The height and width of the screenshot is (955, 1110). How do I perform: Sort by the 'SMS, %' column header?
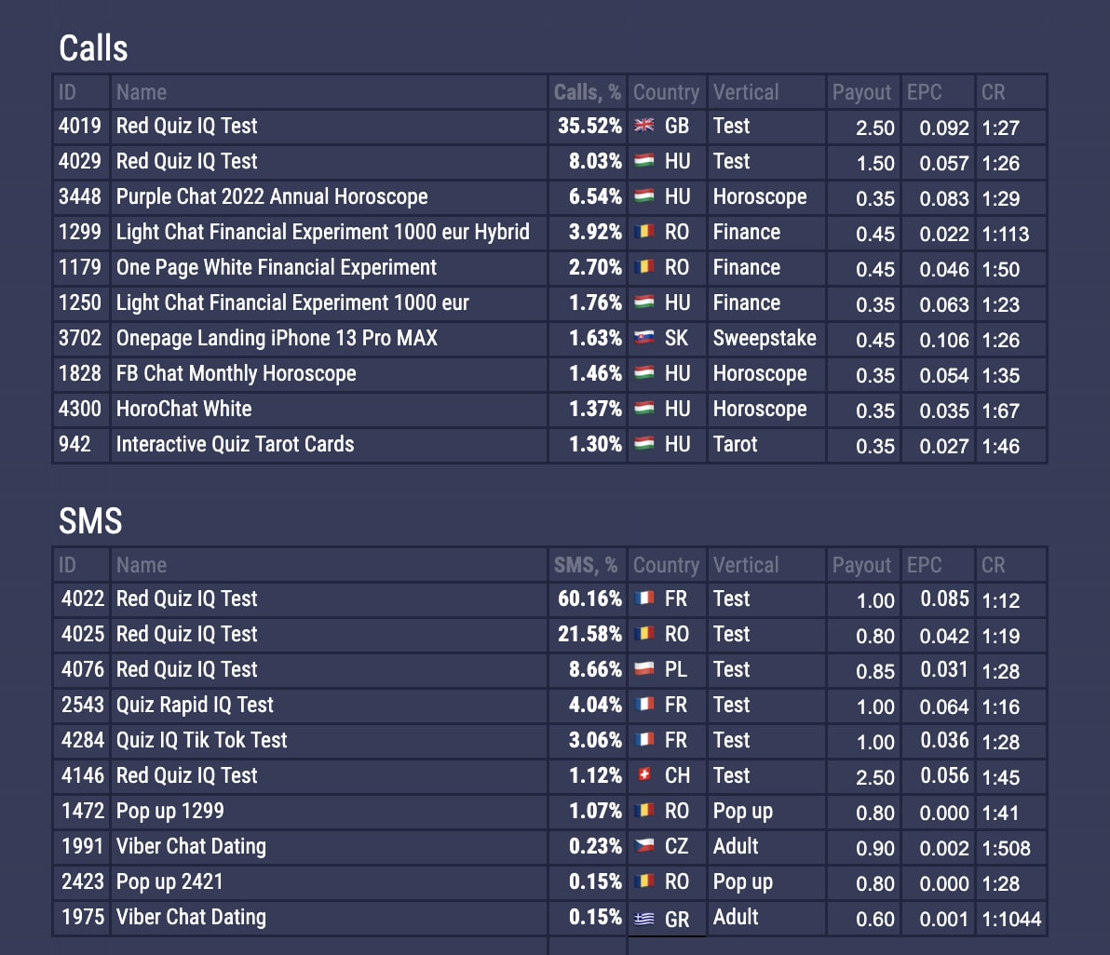coord(585,565)
